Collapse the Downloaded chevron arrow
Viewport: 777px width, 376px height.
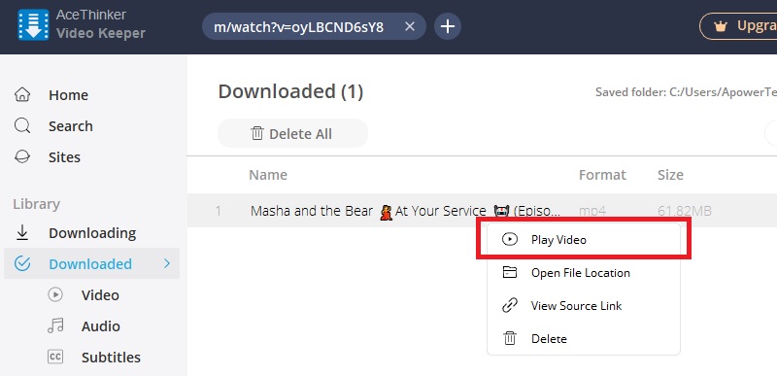coord(167,263)
